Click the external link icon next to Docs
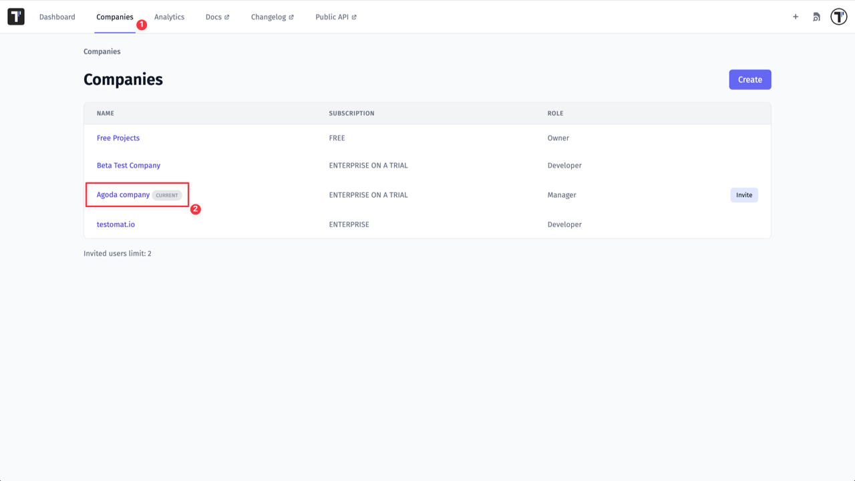Screen dimensions: 855x481 click(x=228, y=17)
